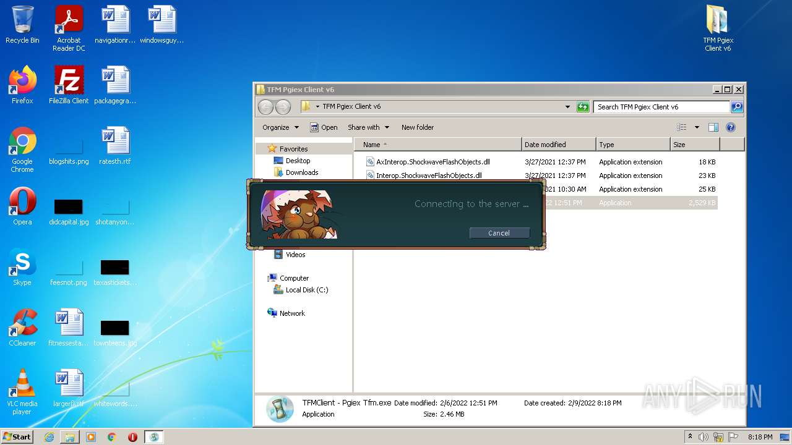Sort by Date modified column
The image size is (792, 445).
[559, 145]
